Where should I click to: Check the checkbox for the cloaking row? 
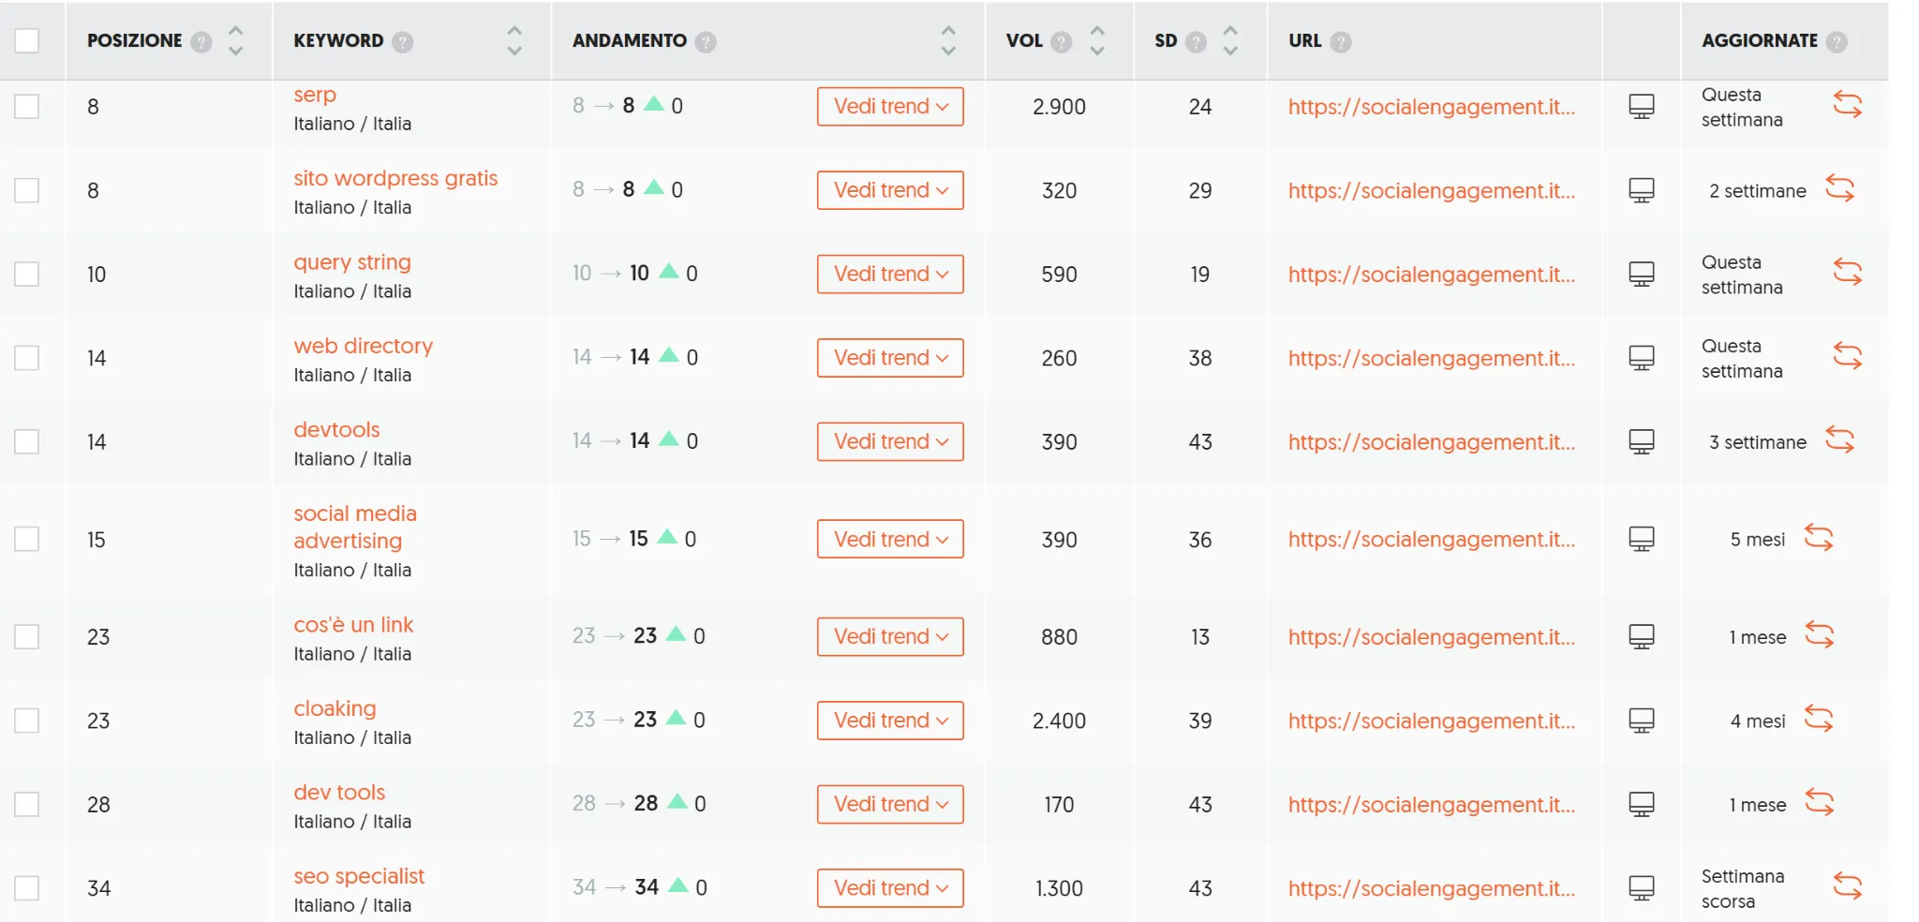tap(28, 721)
